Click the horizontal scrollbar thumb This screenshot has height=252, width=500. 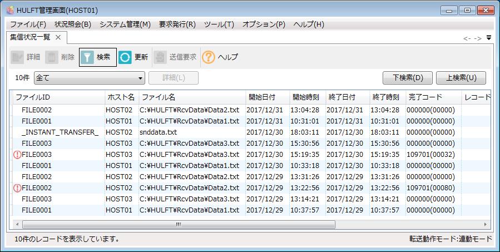(x=179, y=224)
